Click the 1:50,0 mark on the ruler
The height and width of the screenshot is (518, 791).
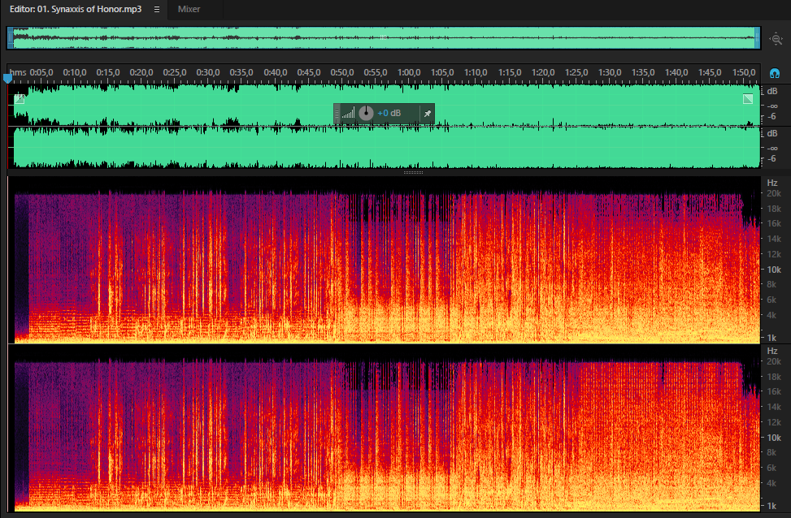(x=744, y=72)
